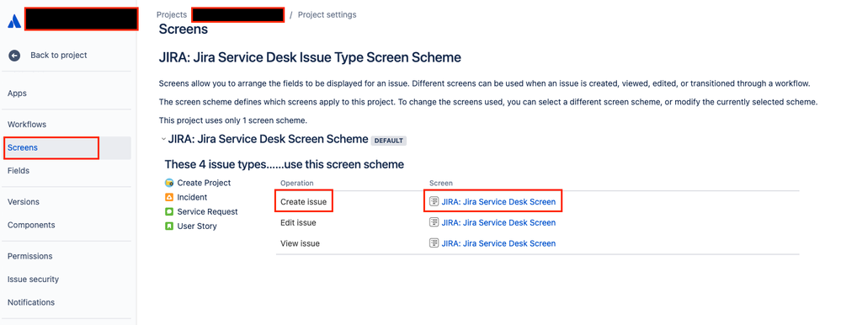The width and height of the screenshot is (841, 325).
Task: Click the DEFAULT badge next to the scheme
Action: point(389,141)
